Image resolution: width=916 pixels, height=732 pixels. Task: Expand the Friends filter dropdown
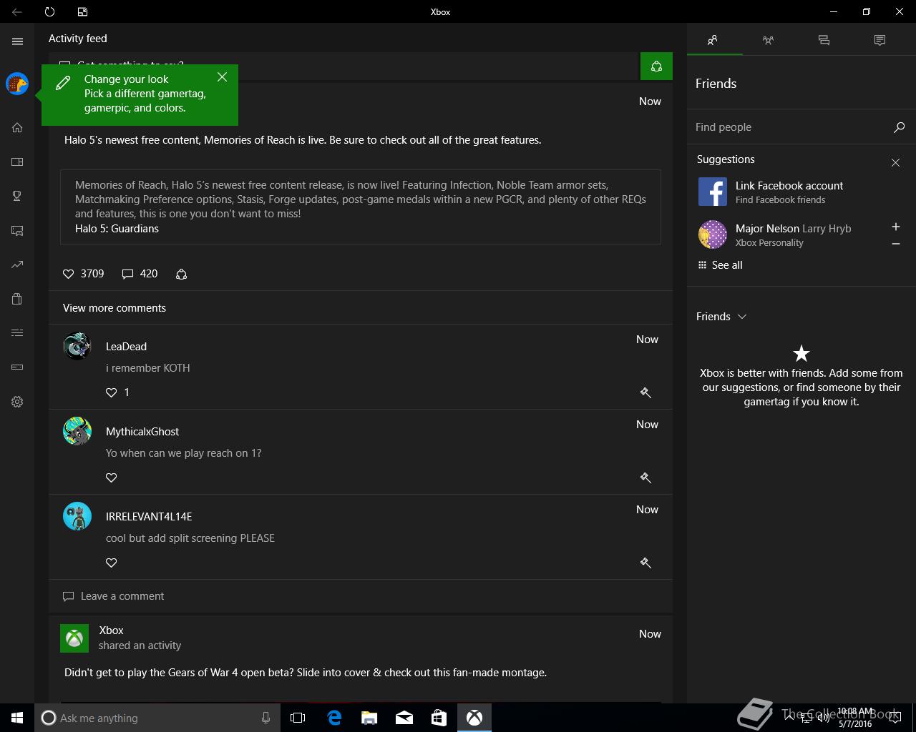coord(721,317)
